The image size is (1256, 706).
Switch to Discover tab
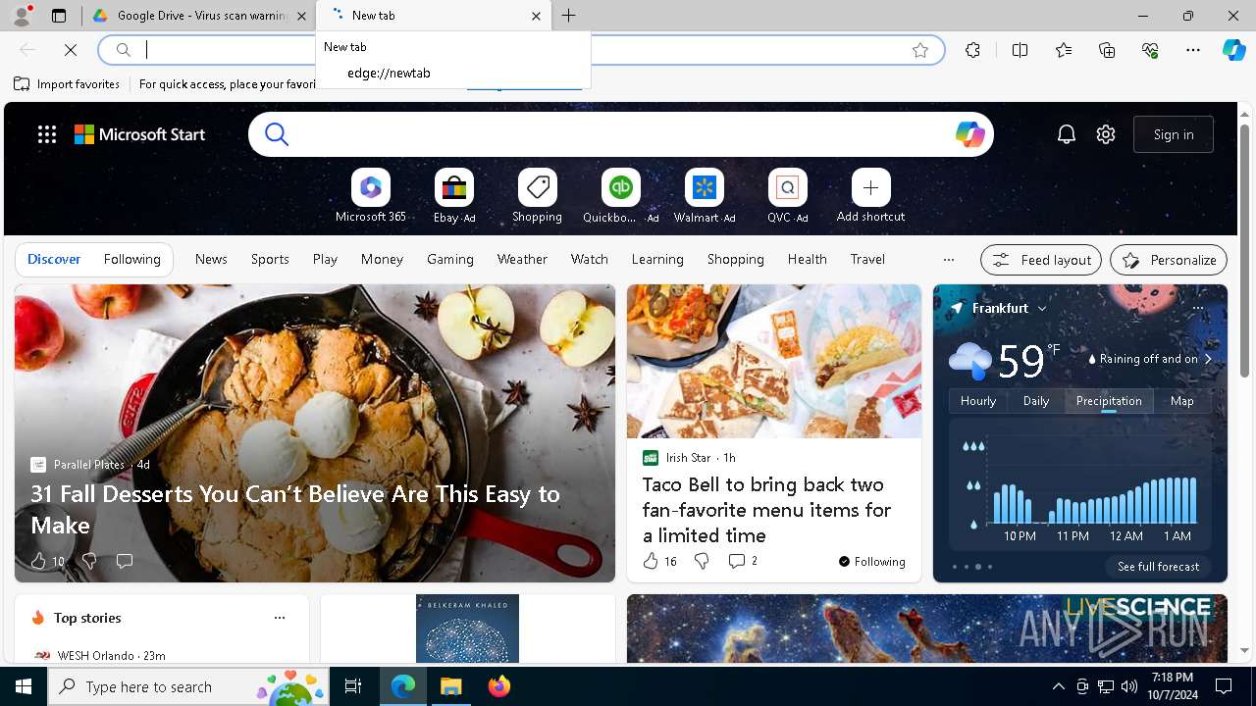(54, 259)
